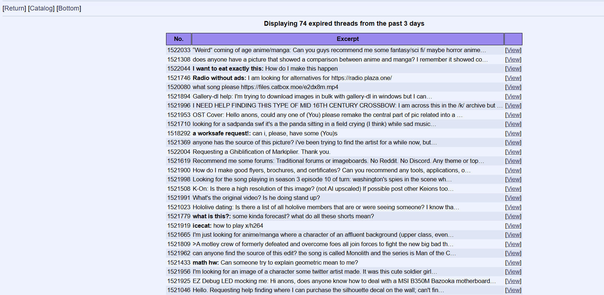This screenshot has height=295, width=604.
Task: View the OST Cover thread
Action: point(513,115)
